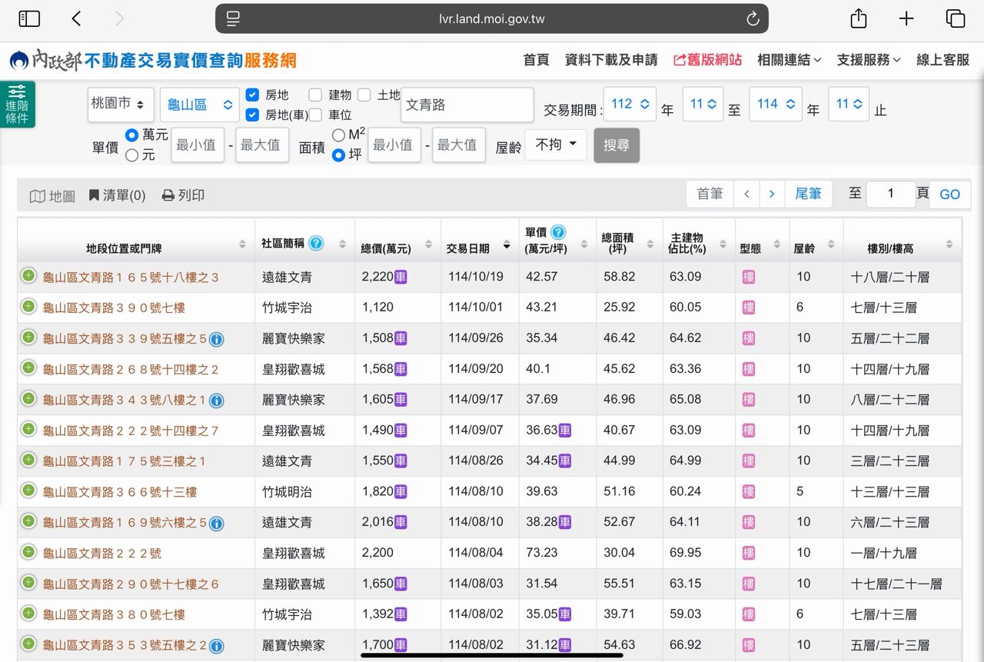Open the 相關連結 menu
The image size is (984, 662).
(789, 60)
